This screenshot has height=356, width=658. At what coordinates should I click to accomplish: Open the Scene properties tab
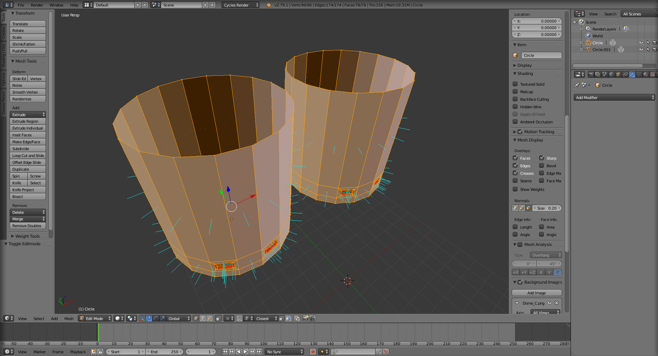pos(605,74)
